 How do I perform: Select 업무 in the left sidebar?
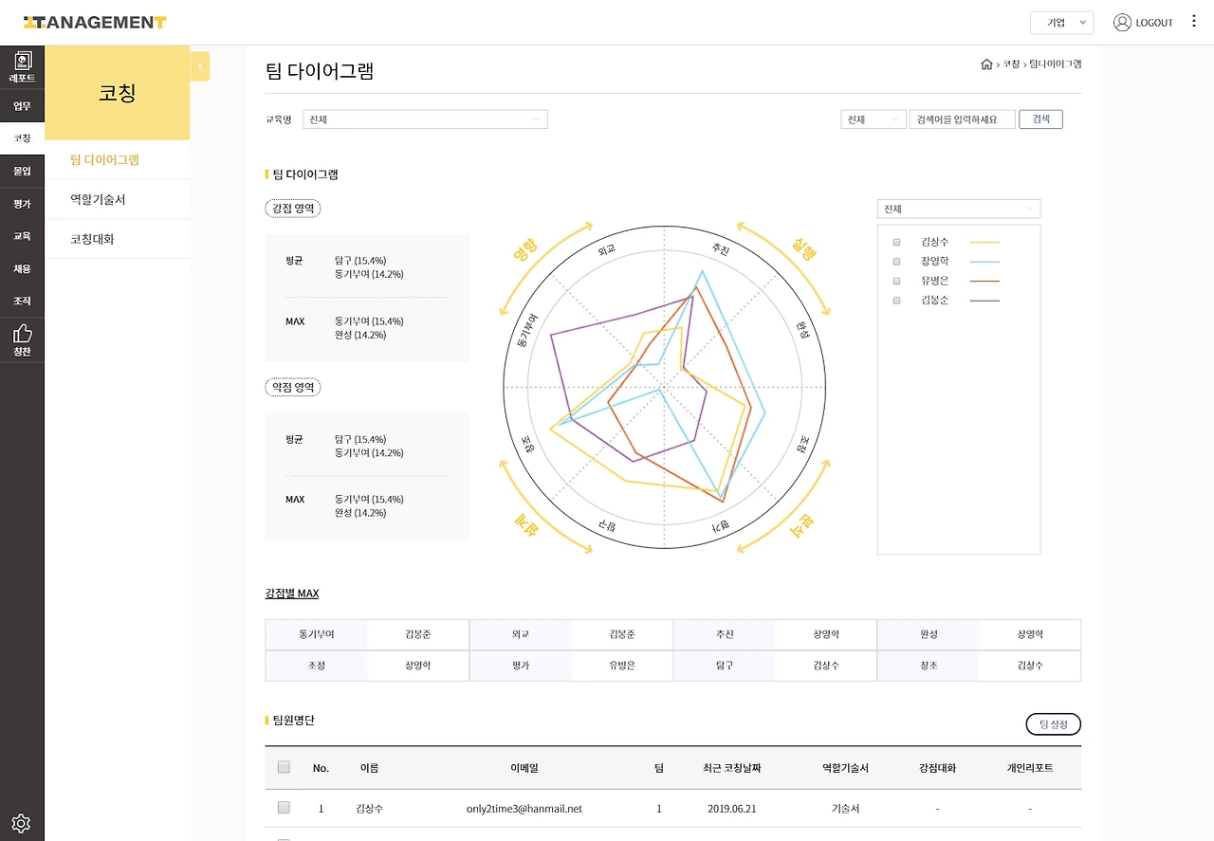pyautogui.click(x=21, y=105)
